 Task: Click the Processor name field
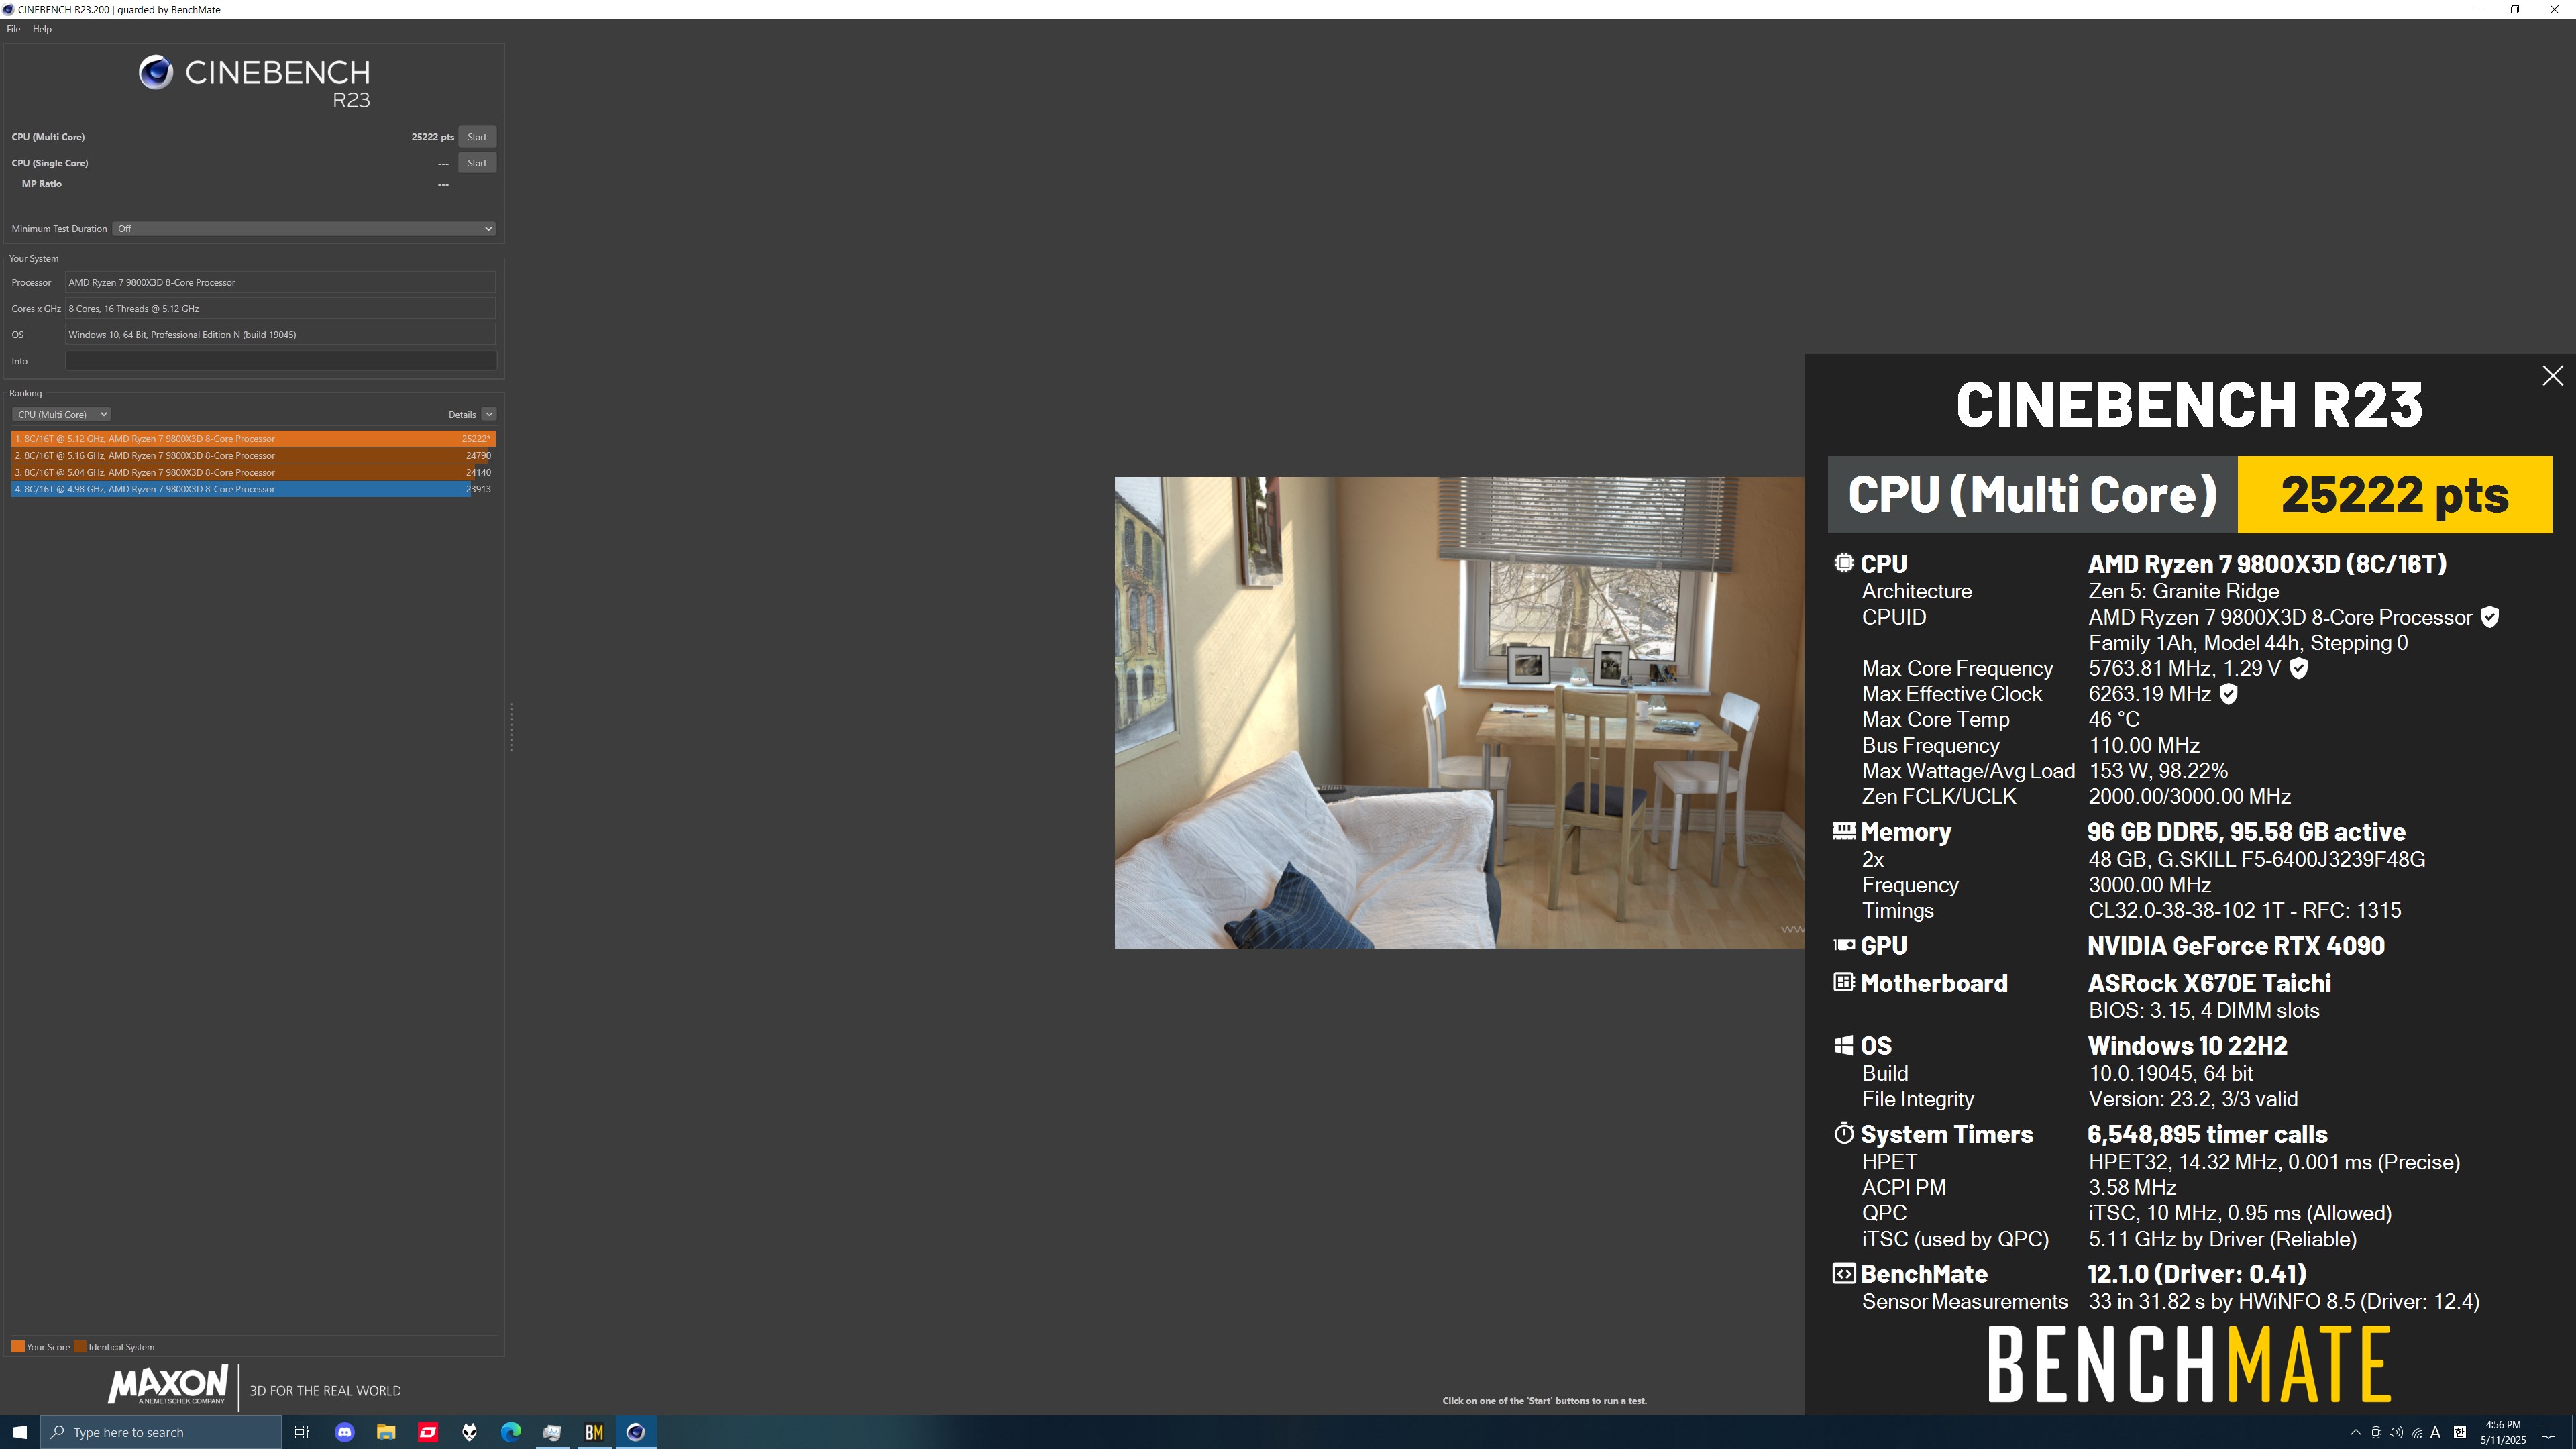click(281, 283)
